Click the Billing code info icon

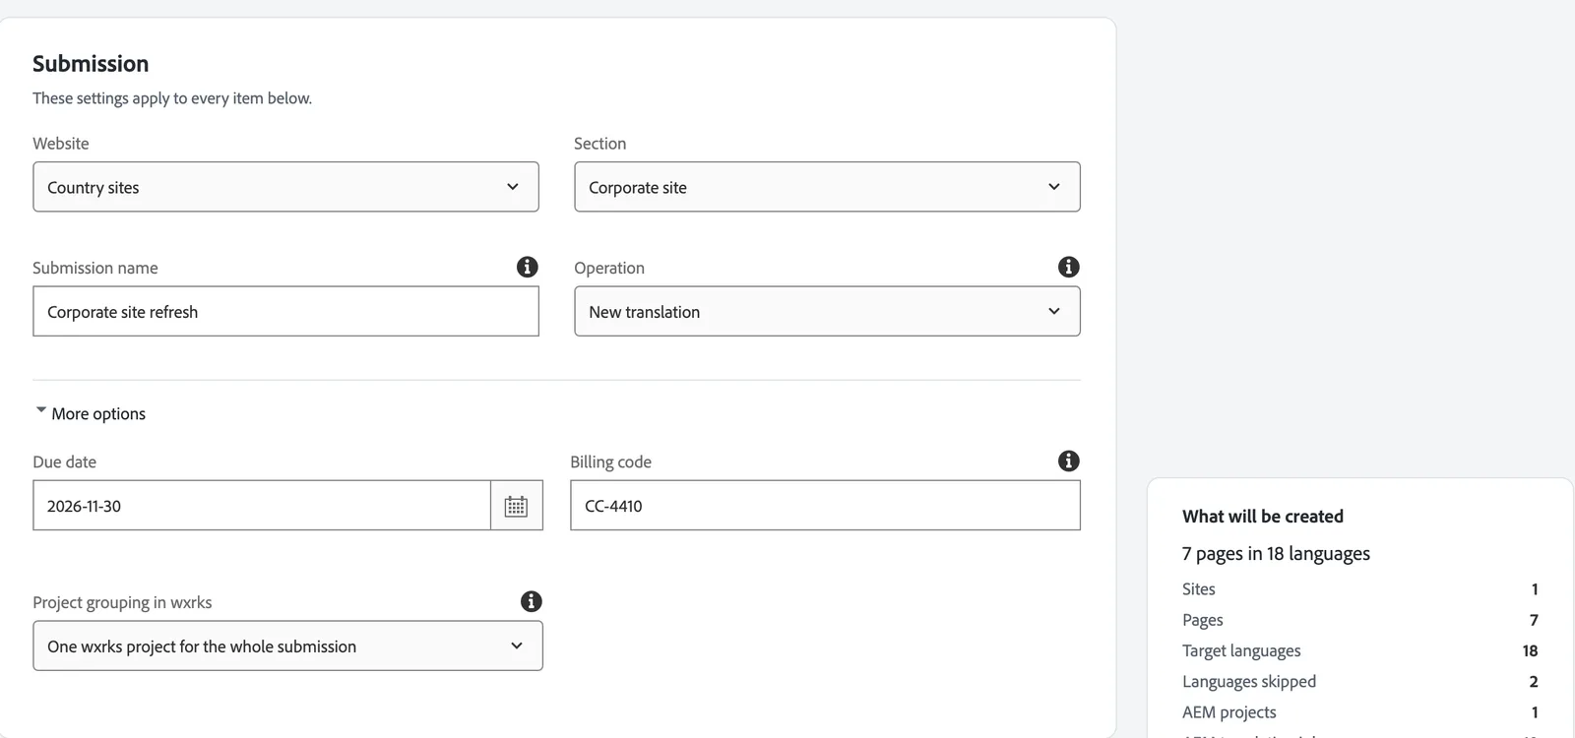(1069, 461)
